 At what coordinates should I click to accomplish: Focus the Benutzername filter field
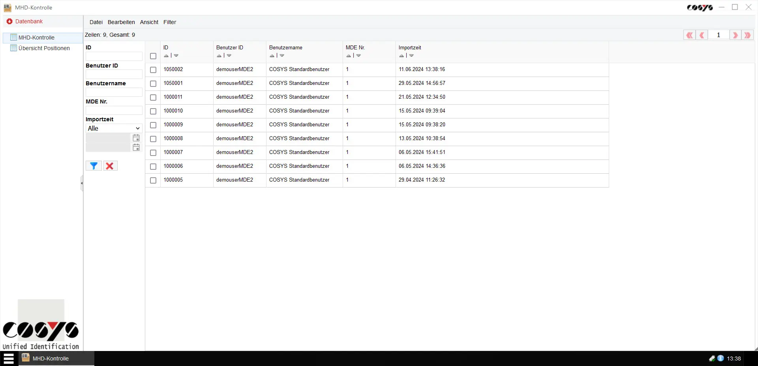114,92
